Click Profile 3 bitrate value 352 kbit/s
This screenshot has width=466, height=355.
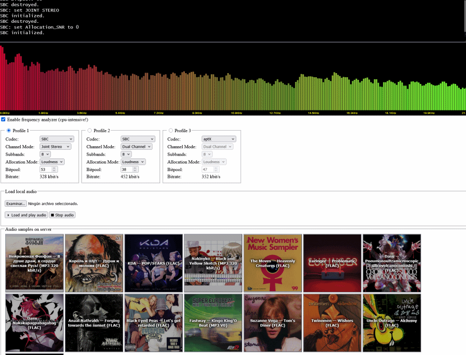pos(211,177)
